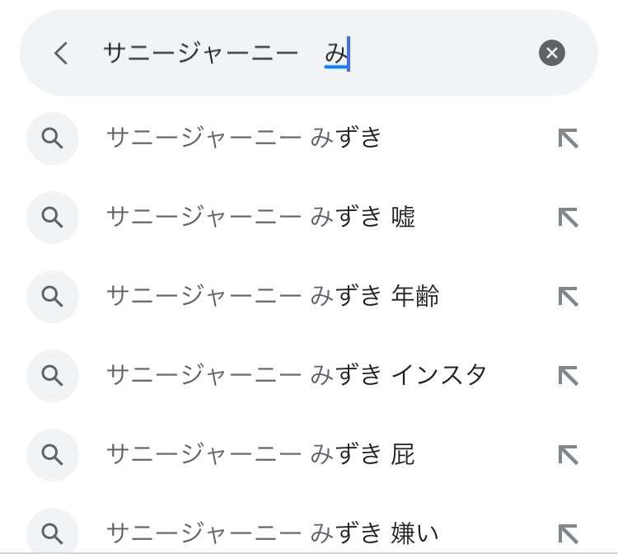Click magnifier icon beside みずき 屁 suggestion
The image size is (618, 554).
53,454
